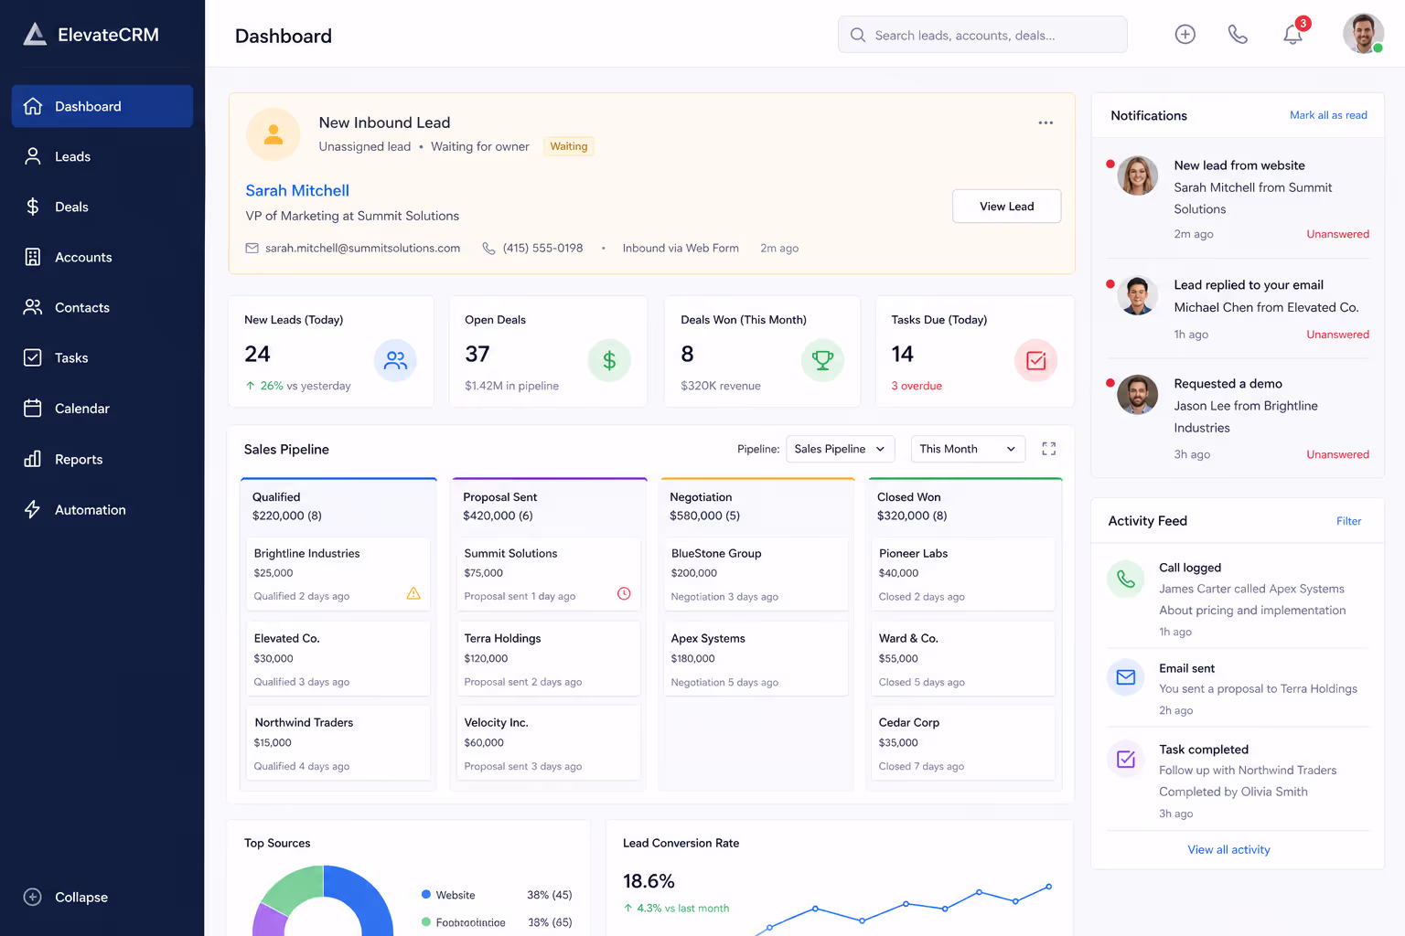Viewport: 1405px width, 936px height.
Task: Click the Deals dollar icon in sidebar
Action: point(33,207)
